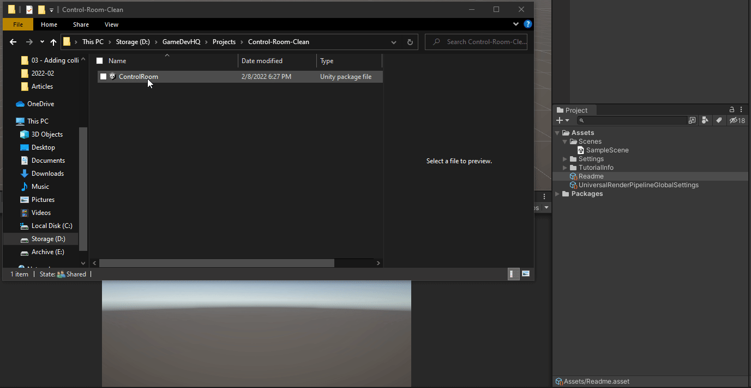The height and width of the screenshot is (388, 751).
Task: Select the SampleScene asset
Action: click(603, 150)
